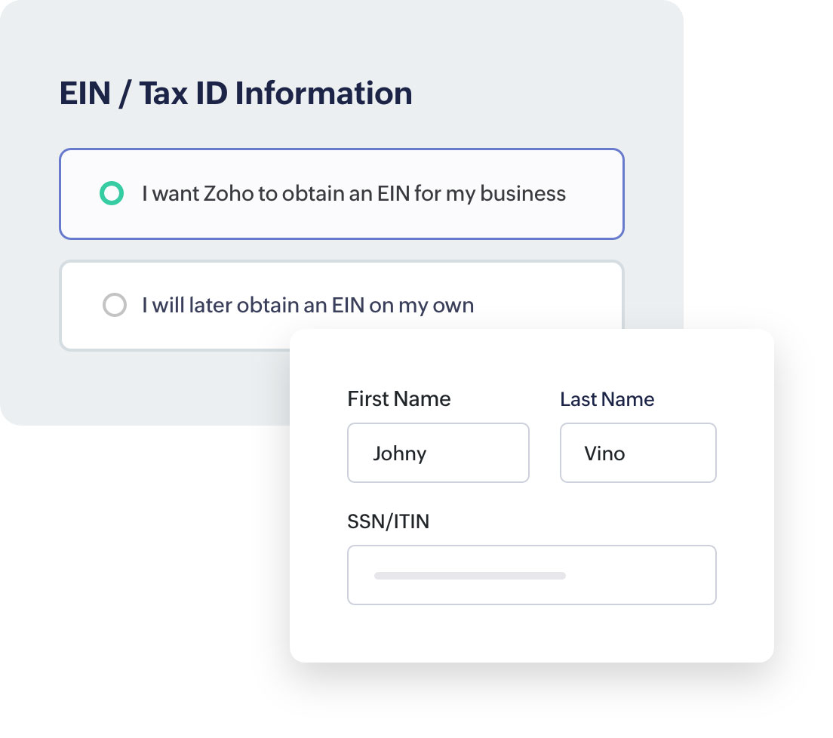Click the word 'business' in first option
The height and width of the screenshot is (738, 833).
point(523,194)
